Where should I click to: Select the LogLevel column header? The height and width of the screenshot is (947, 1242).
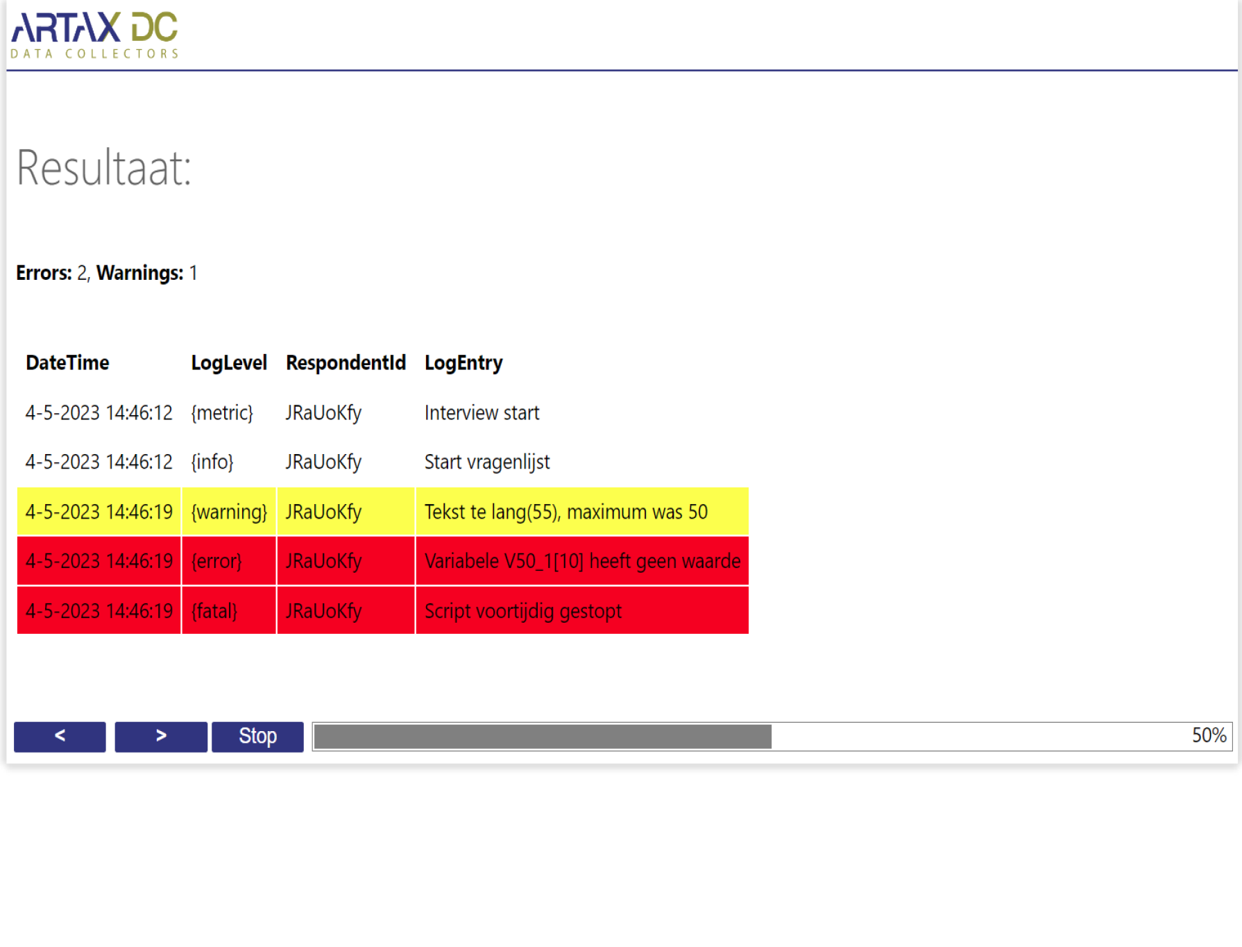pyautogui.click(x=228, y=363)
